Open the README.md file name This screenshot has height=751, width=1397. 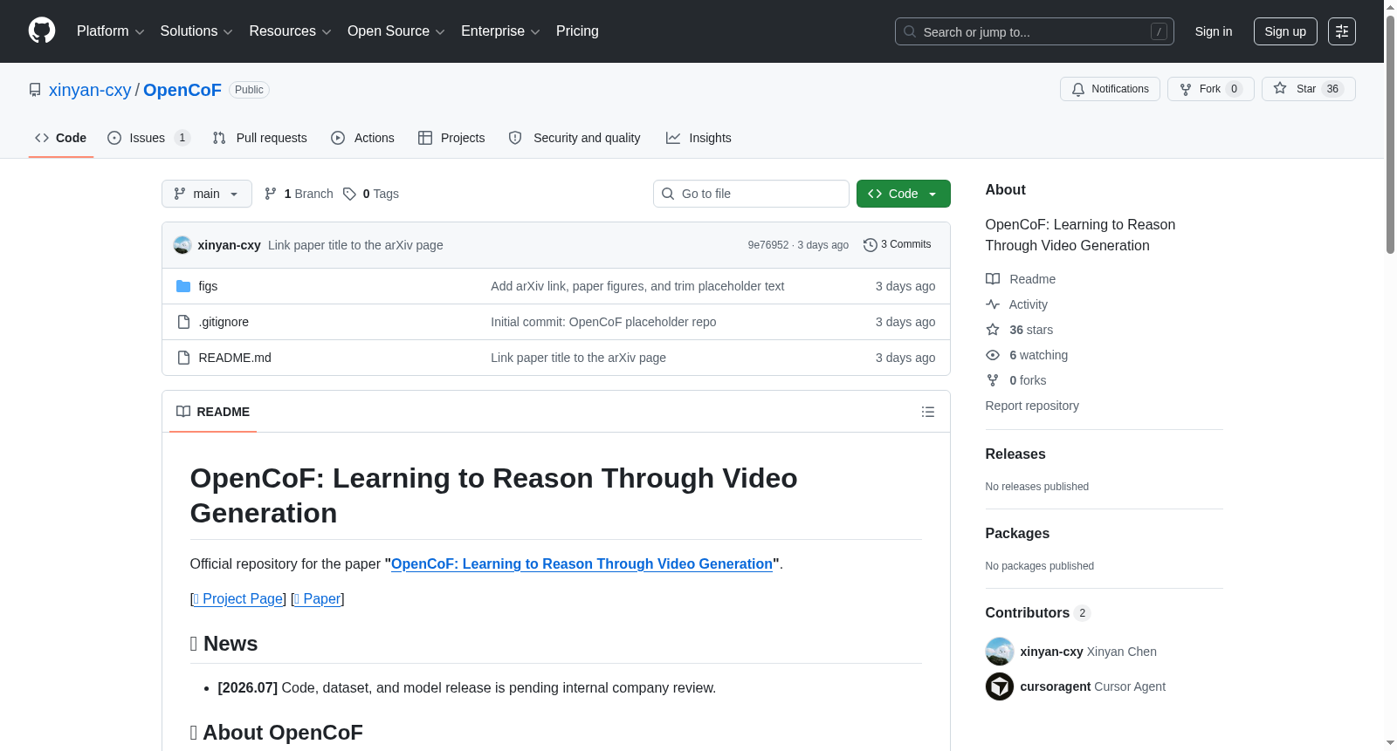[235, 358]
